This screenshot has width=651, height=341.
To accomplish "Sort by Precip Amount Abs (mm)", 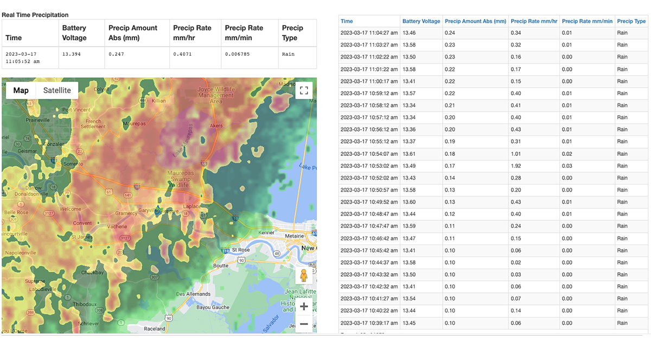I will click(x=475, y=21).
